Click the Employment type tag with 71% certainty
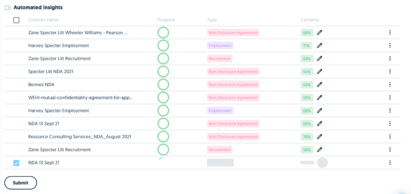 tap(220, 45)
